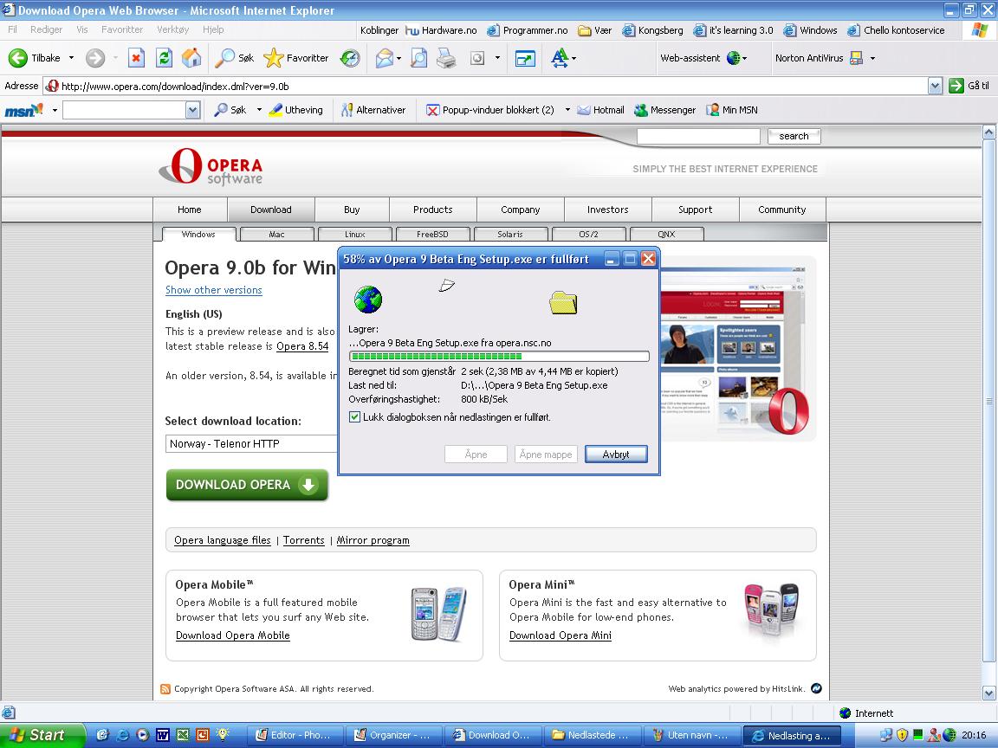Click the Windows Start button
Screen dimensions: 998x748
42,735
